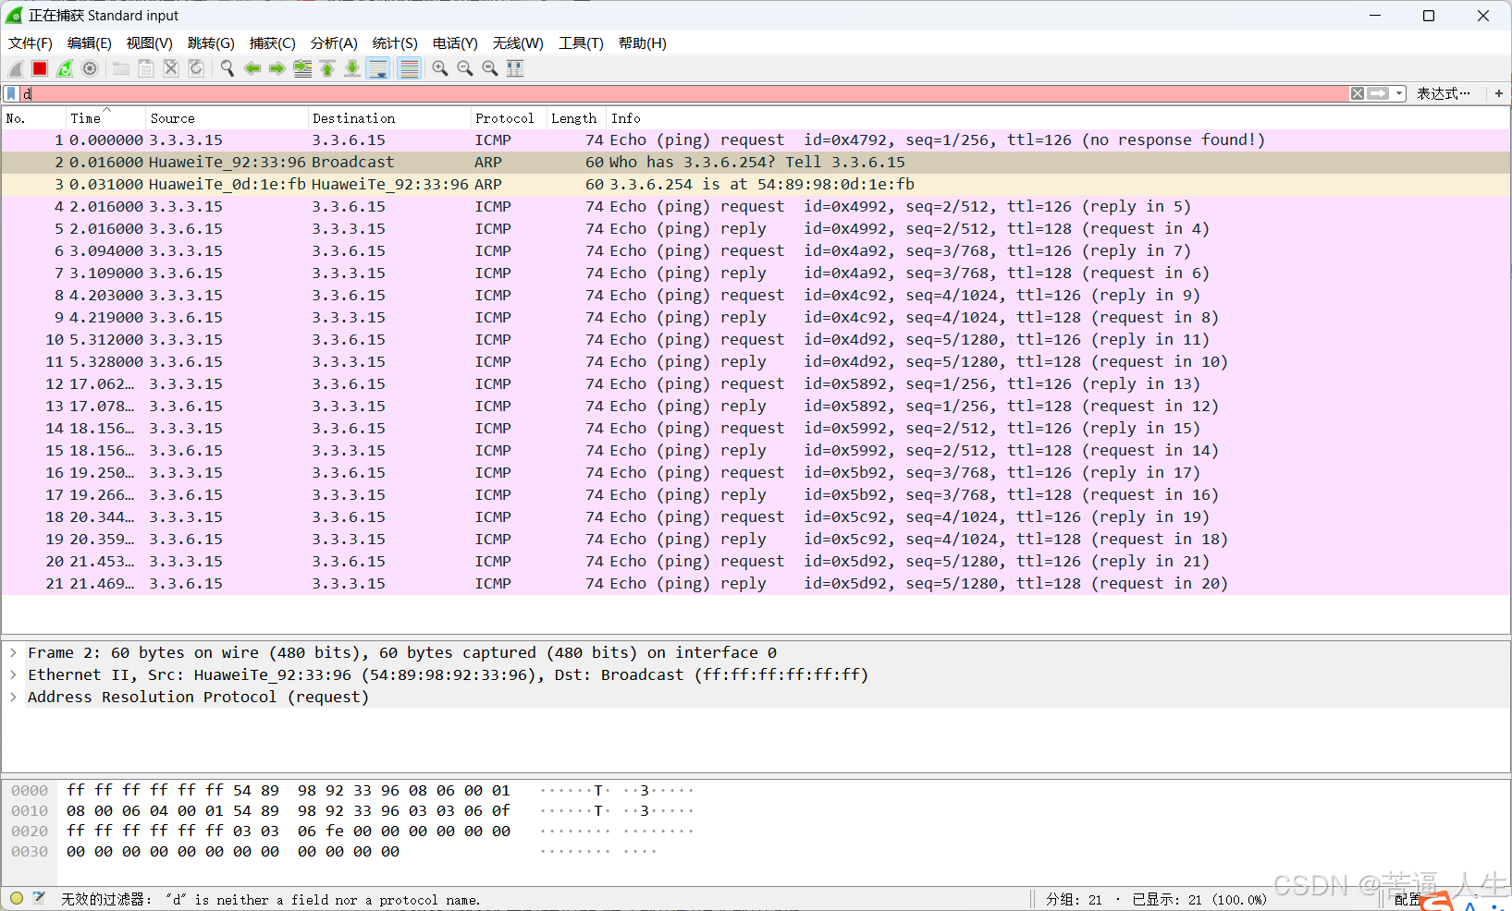Toggle auto scroll during live capture
Screen dimensions: 1512x911
pos(378,68)
